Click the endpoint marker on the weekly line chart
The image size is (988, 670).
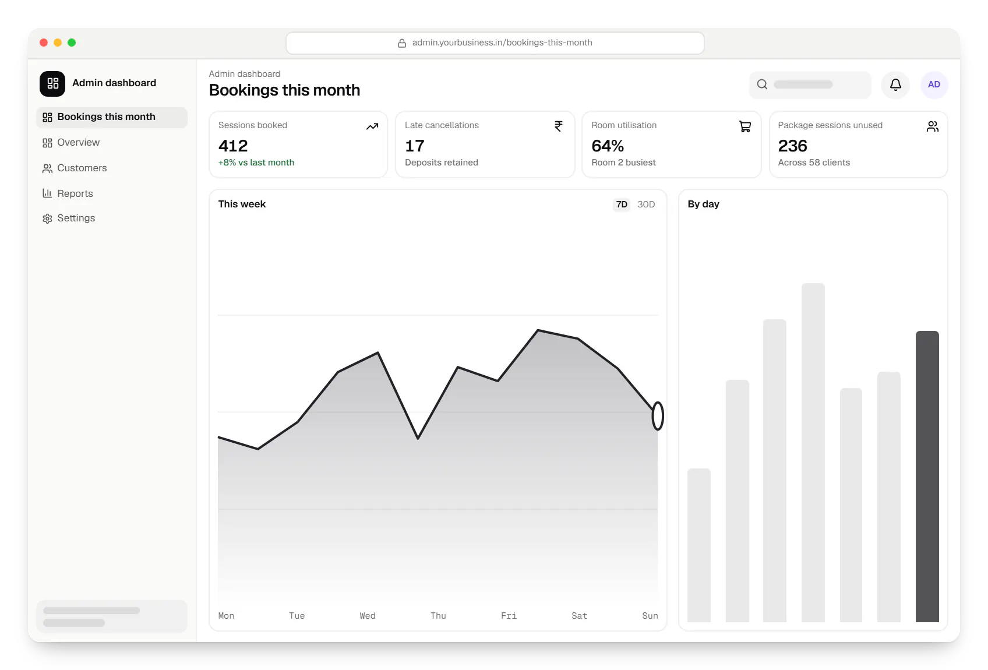point(658,416)
